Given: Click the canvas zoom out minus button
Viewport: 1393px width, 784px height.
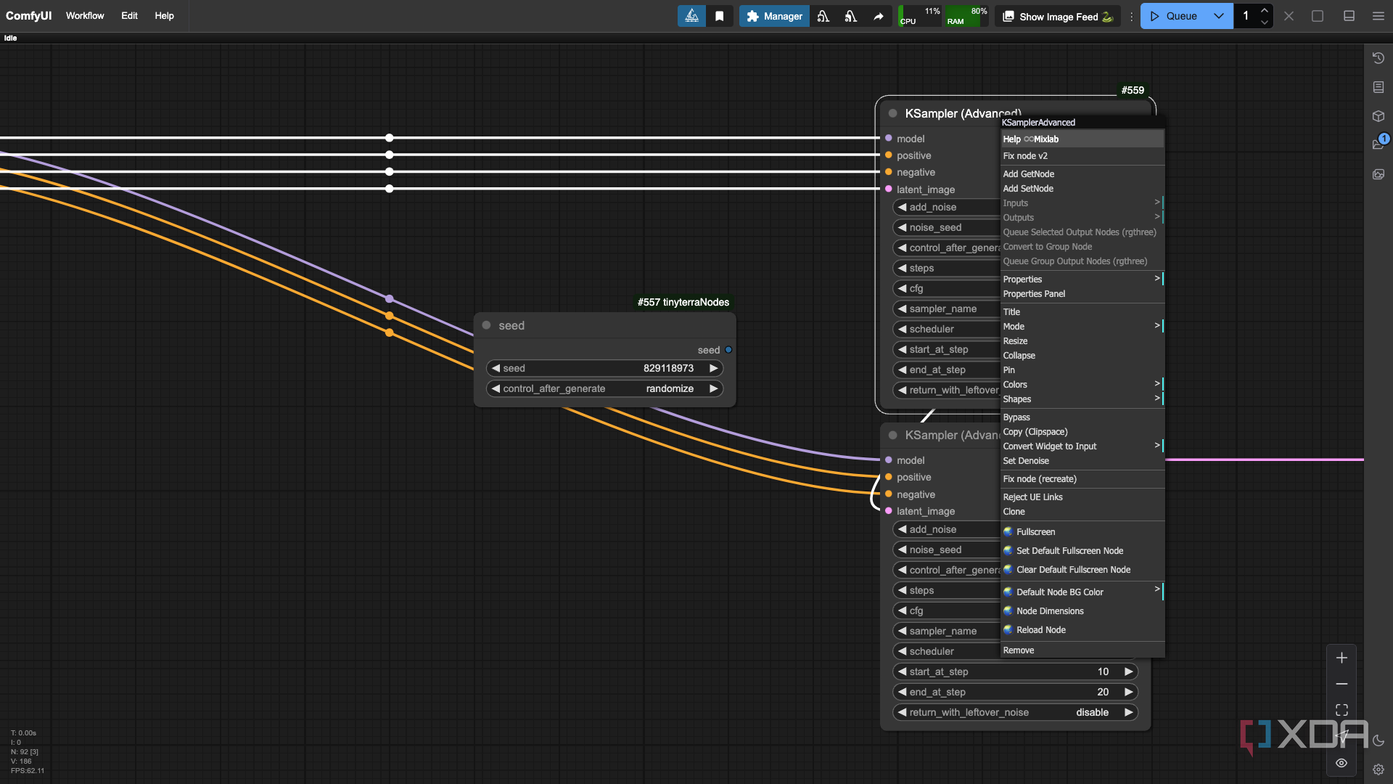Looking at the screenshot, I should (1341, 684).
